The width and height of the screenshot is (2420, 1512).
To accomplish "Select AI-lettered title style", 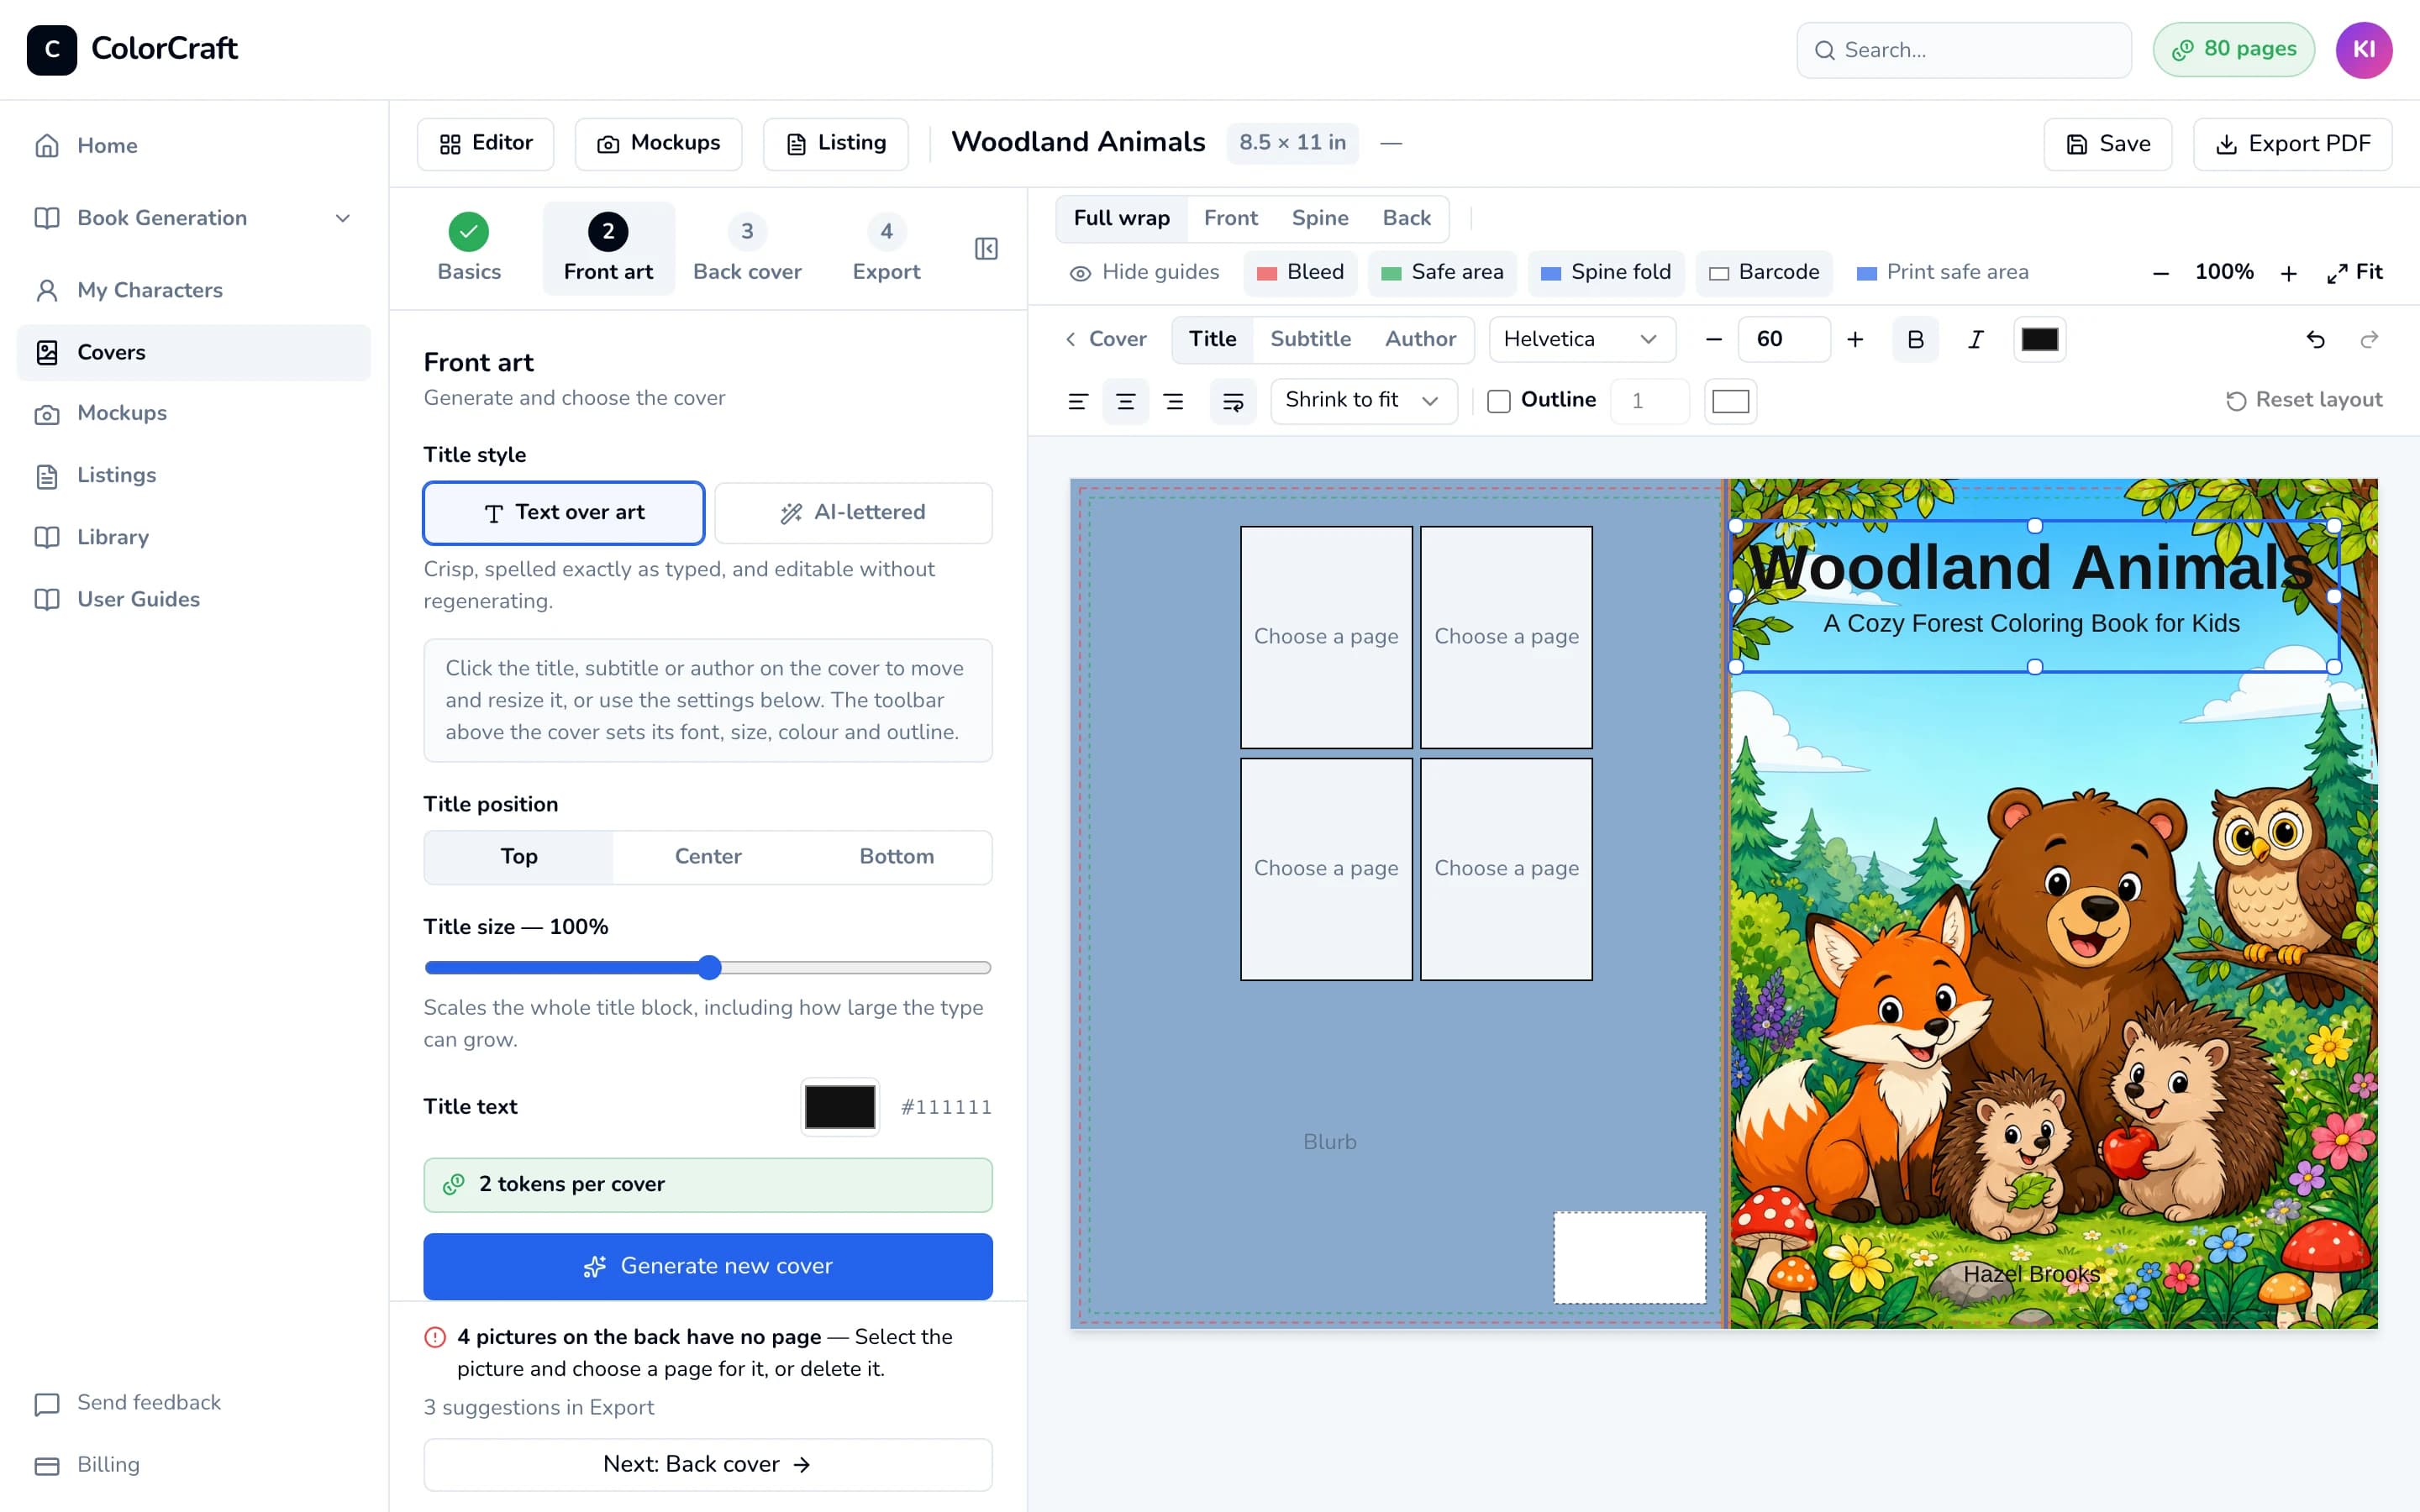I will coord(853,513).
